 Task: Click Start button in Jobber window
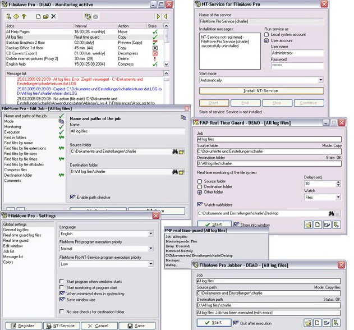click(x=214, y=323)
